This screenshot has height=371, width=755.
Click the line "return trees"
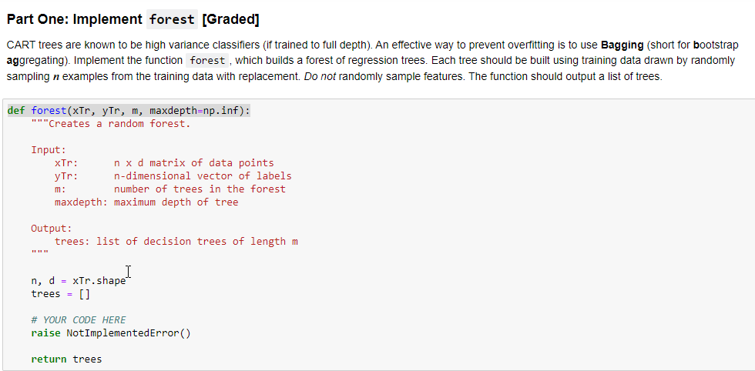click(66, 359)
